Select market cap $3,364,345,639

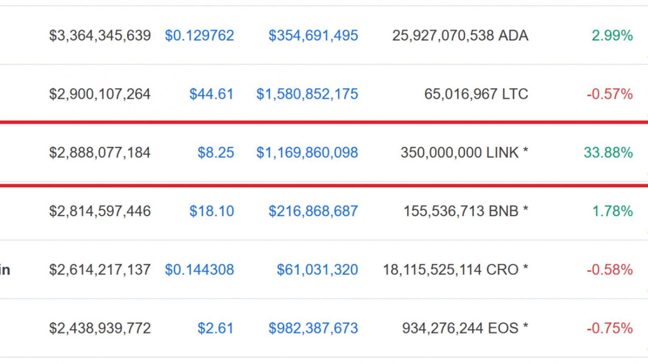click(x=100, y=36)
